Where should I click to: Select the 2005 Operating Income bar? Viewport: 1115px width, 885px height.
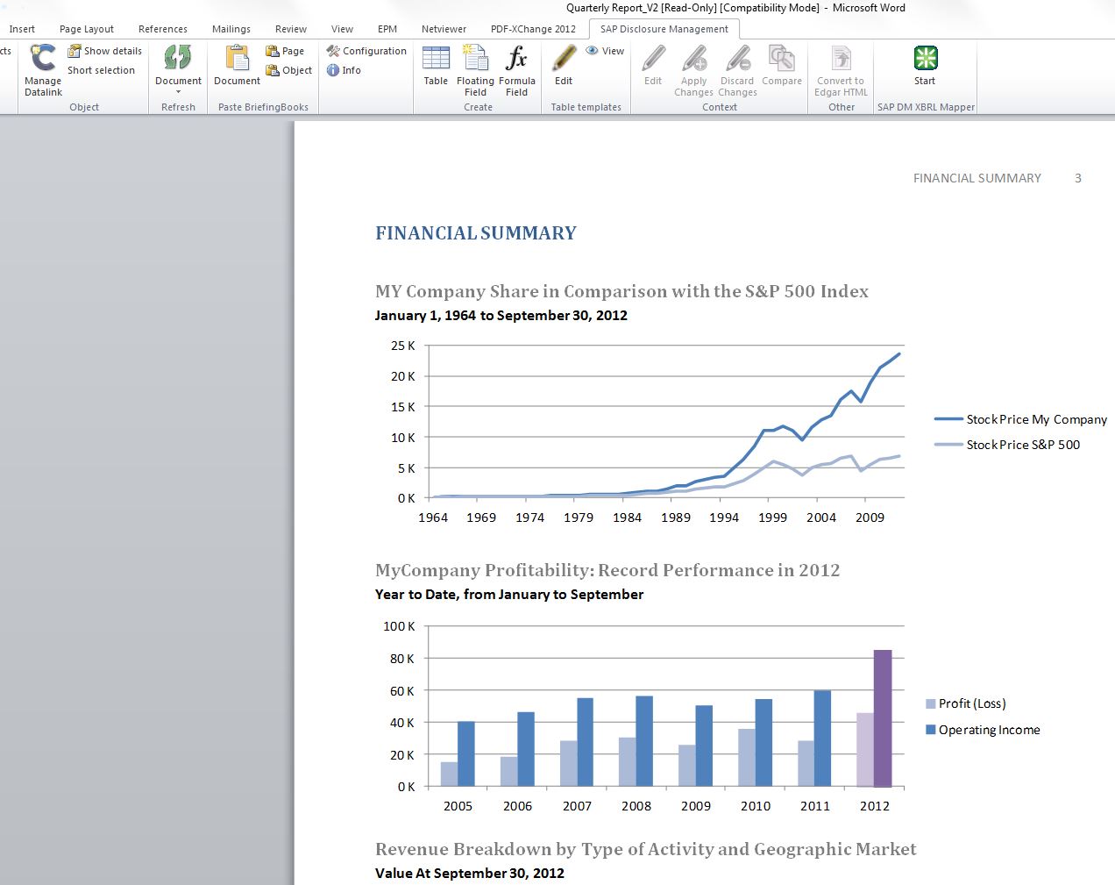pyautogui.click(x=466, y=754)
